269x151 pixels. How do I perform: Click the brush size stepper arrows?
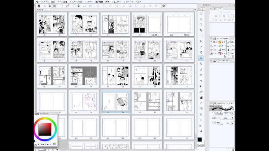[x=230, y=113]
